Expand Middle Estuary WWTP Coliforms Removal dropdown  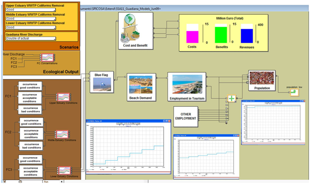tap(31, 19)
